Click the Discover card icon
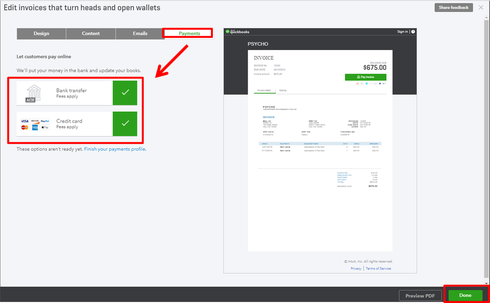The height and width of the screenshot is (303, 490). point(34,121)
